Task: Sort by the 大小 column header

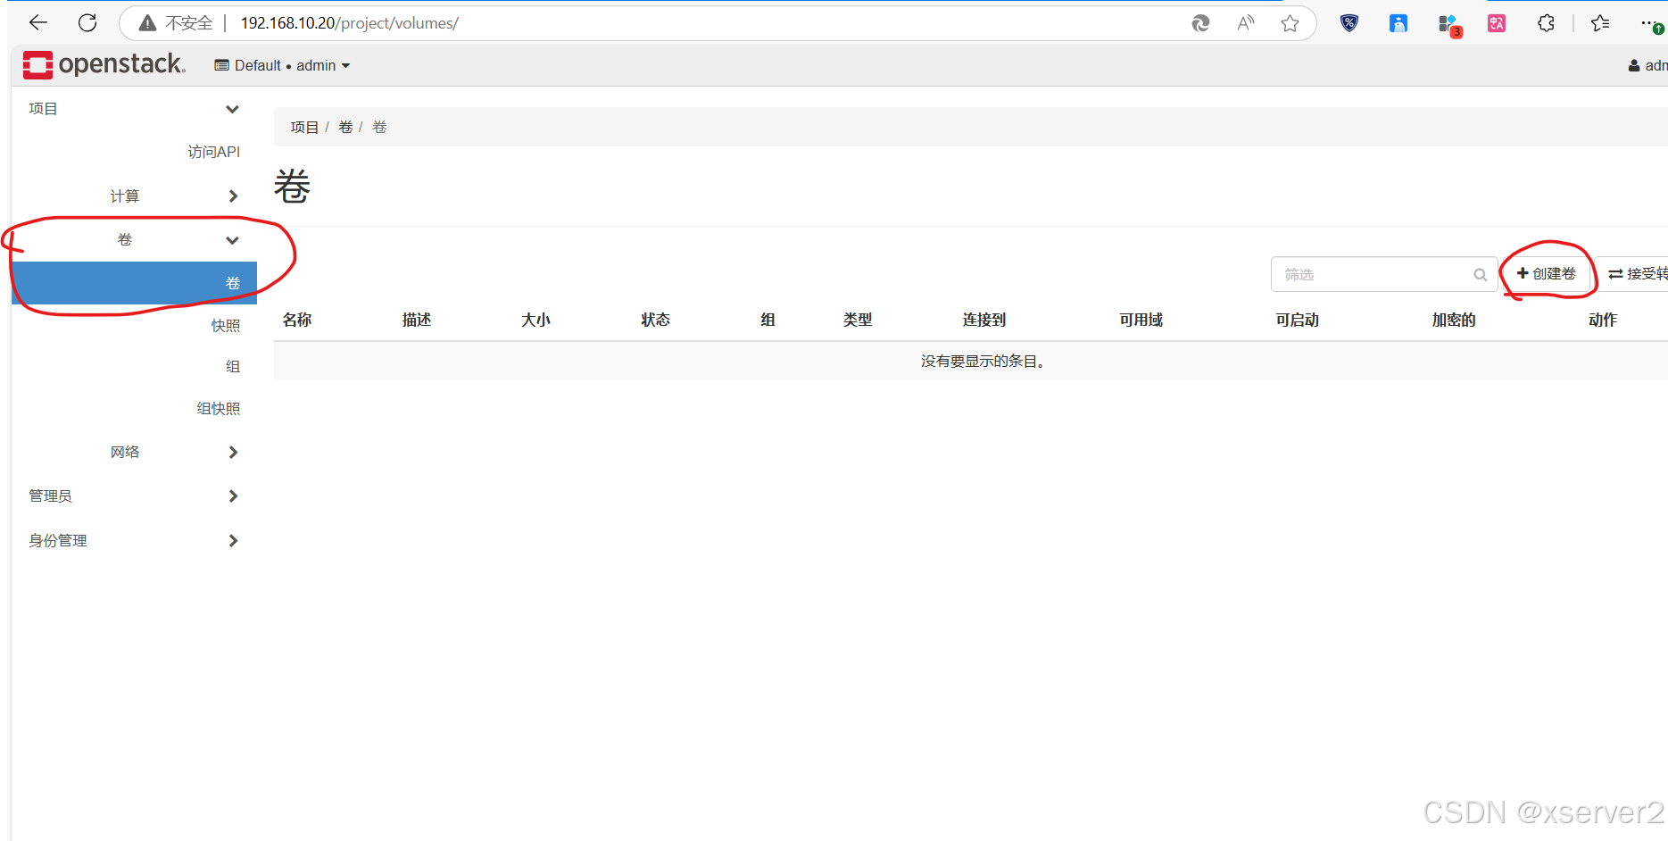Action: coord(535,320)
